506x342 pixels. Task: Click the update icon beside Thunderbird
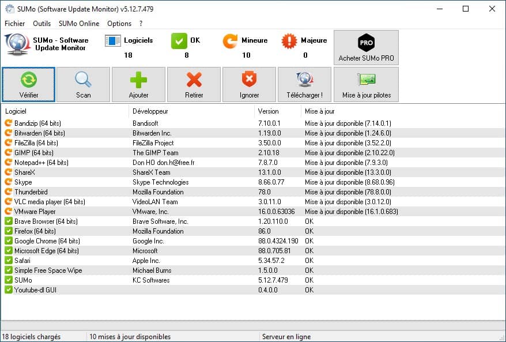click(9, 192)
